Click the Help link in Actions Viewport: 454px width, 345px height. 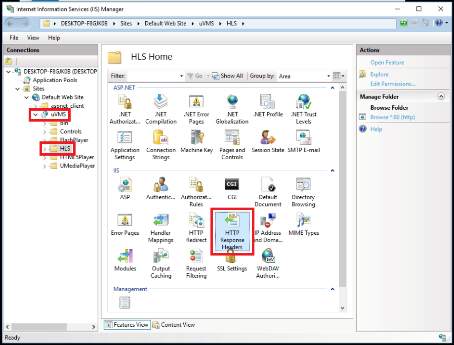(x=376, y=129)
